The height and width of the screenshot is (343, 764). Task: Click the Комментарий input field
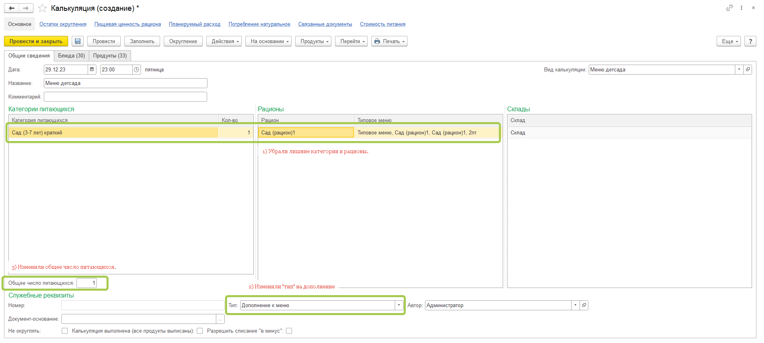125,97
